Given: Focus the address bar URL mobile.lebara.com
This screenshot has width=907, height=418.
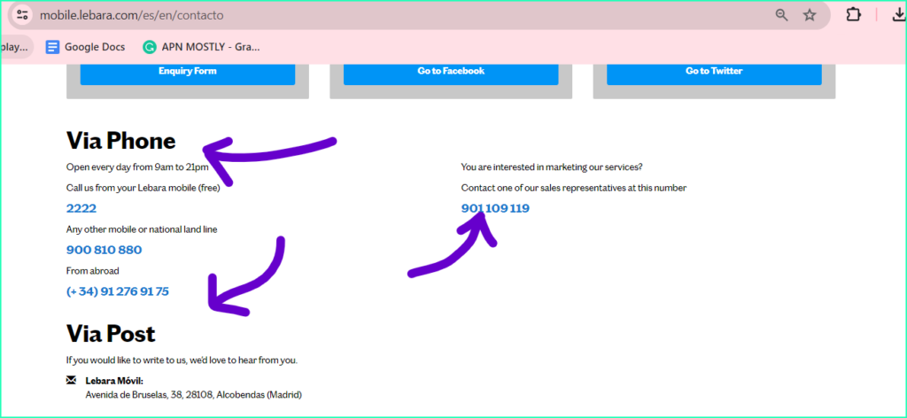Looking at the screenshot, I should point(131,15).
